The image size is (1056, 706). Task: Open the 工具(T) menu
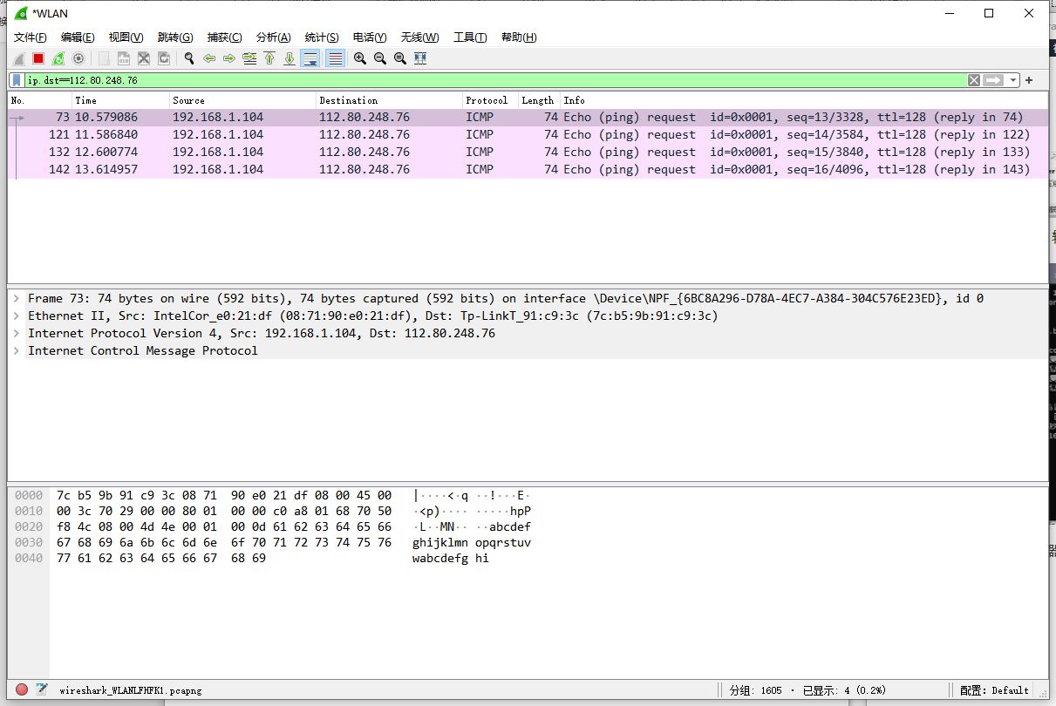click(x=470, y=37)
